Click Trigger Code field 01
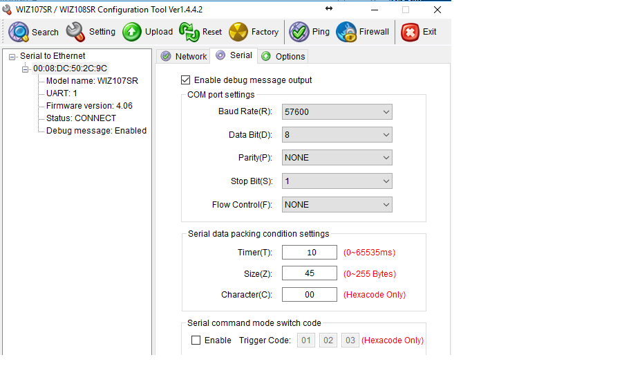622x391 pixels. pyautogui.click(x=306, y=340)
